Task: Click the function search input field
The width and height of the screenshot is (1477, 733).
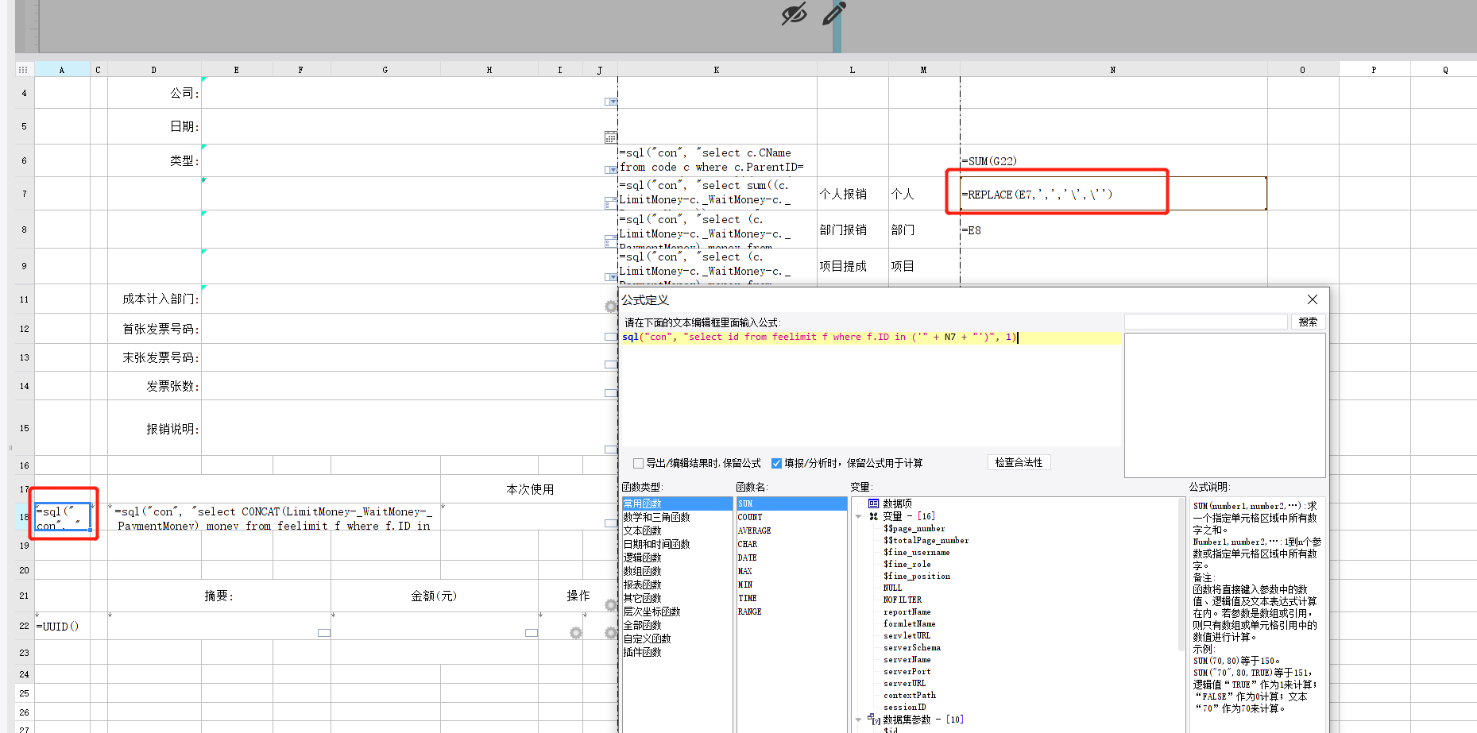Action: [1205, 322]
